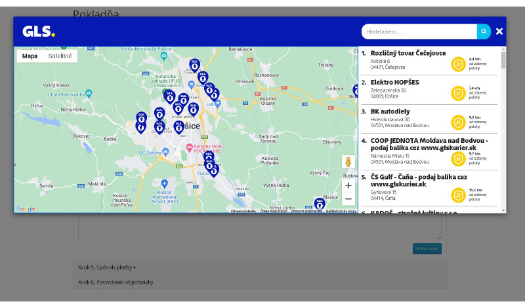Select Elektro HOPŠES pickup point
This screenshot has width=525, height=308.
(394, 83)
